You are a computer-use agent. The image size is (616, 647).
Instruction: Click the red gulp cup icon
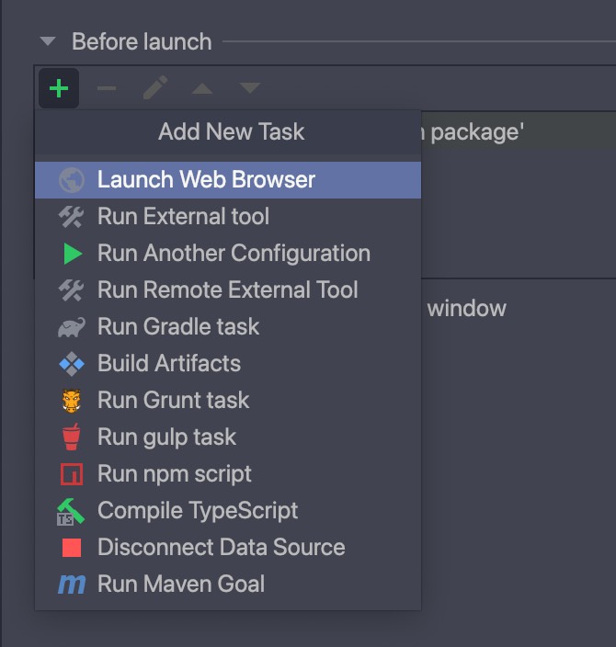(71, 437)
